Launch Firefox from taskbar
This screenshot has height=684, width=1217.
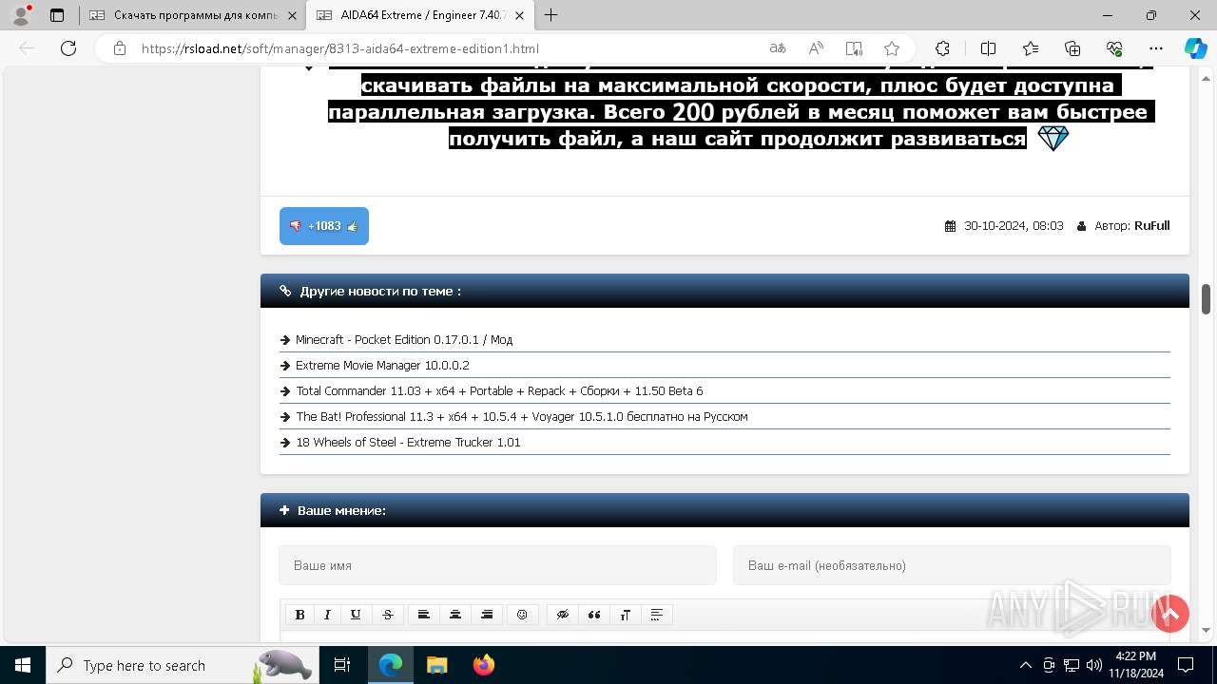coord(483,665)
